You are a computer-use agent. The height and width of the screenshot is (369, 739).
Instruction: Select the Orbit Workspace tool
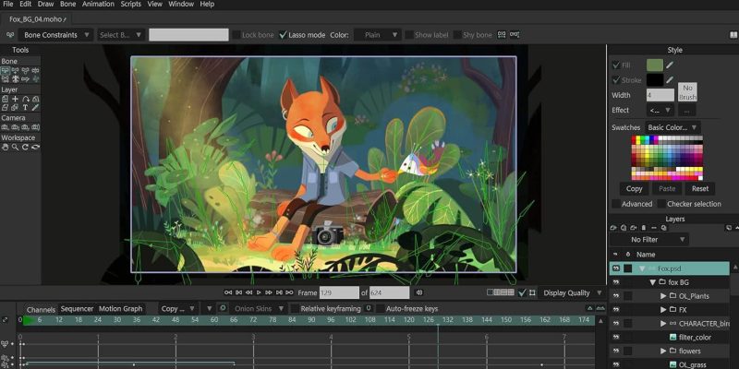(x=35, y=148)
